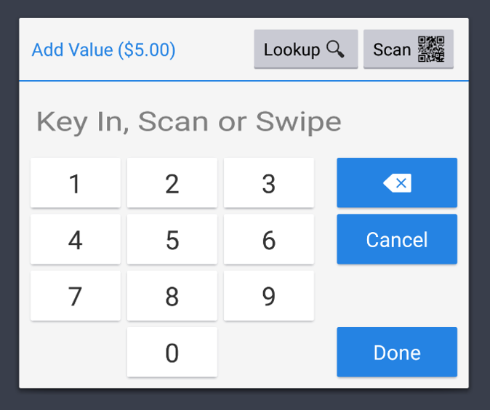Tap number 5 on keypad

(172, 240)
